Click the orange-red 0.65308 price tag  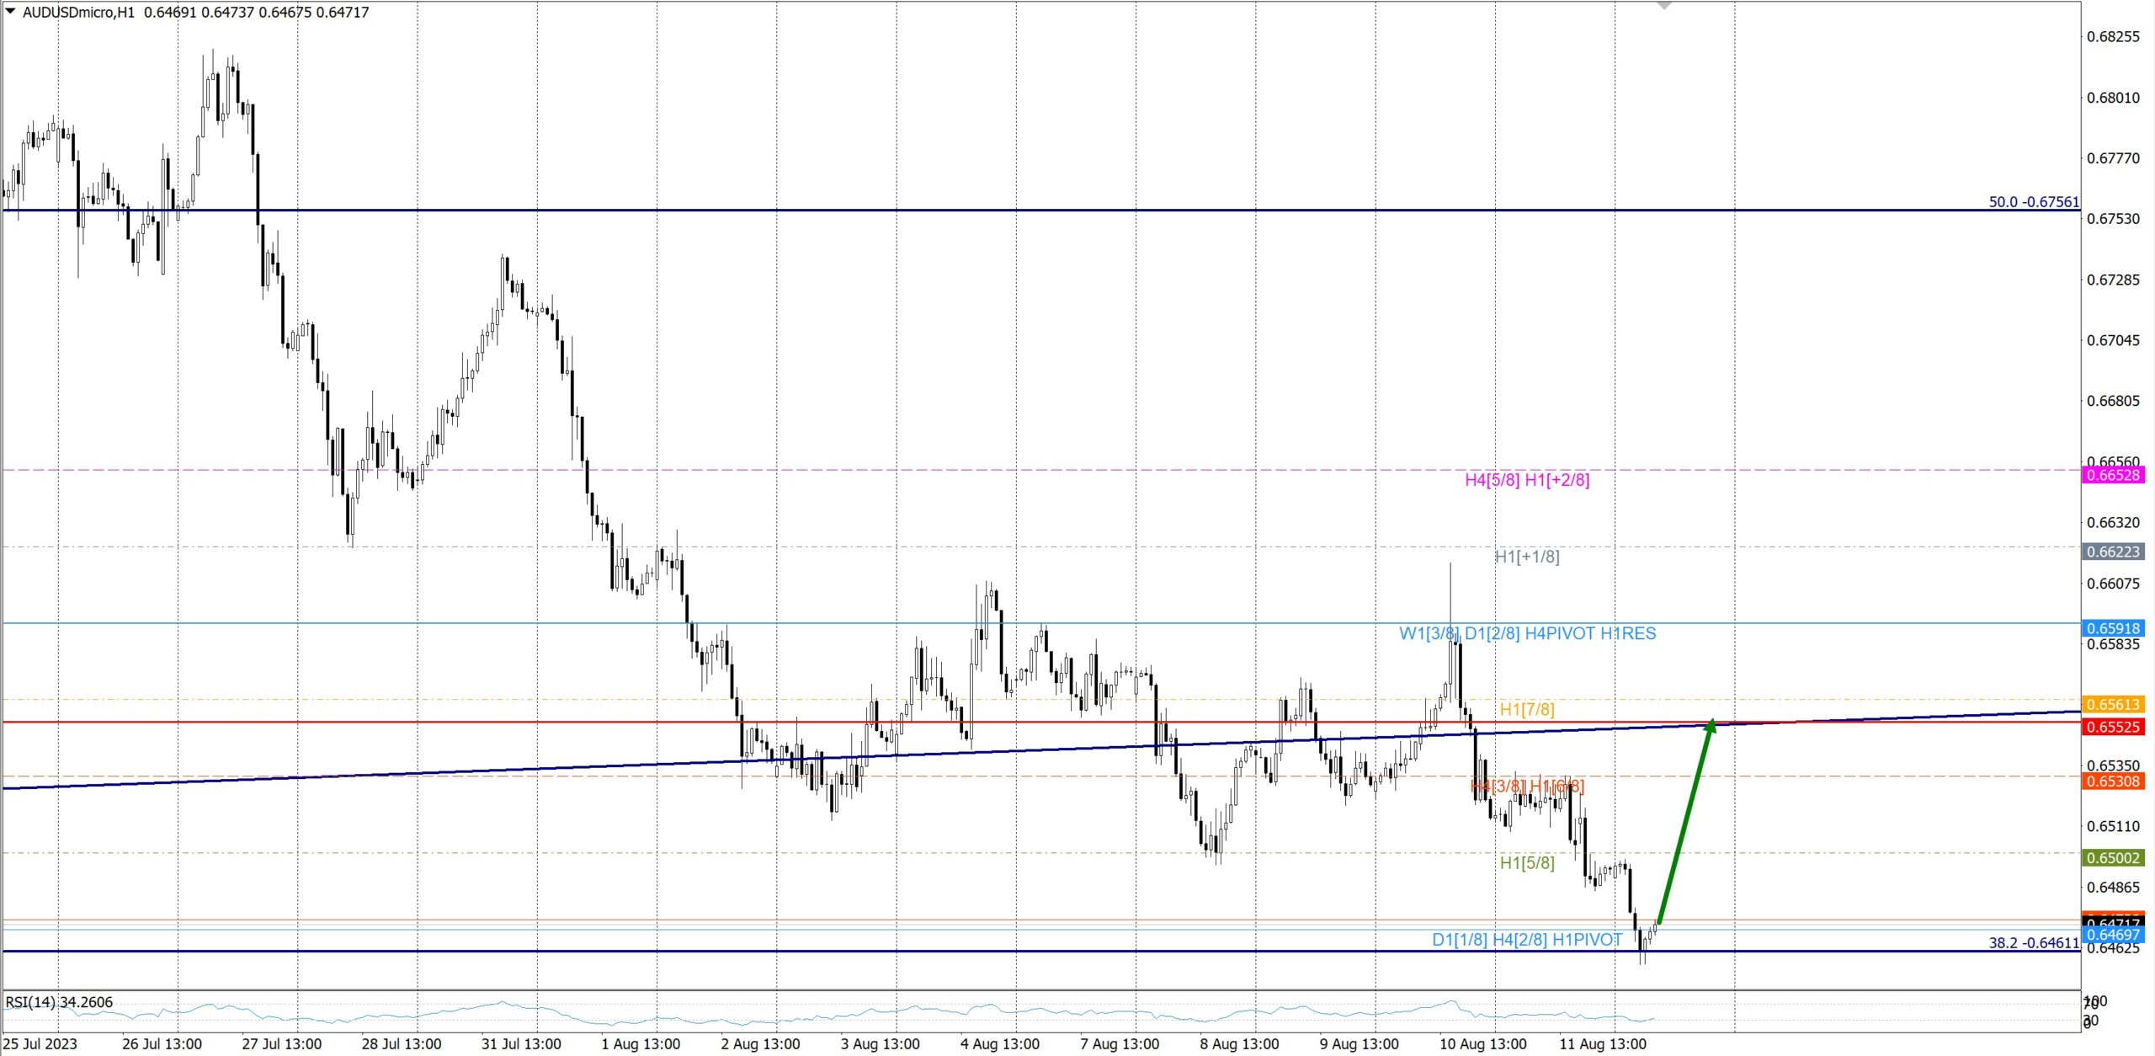click(x=2113, y=781)
